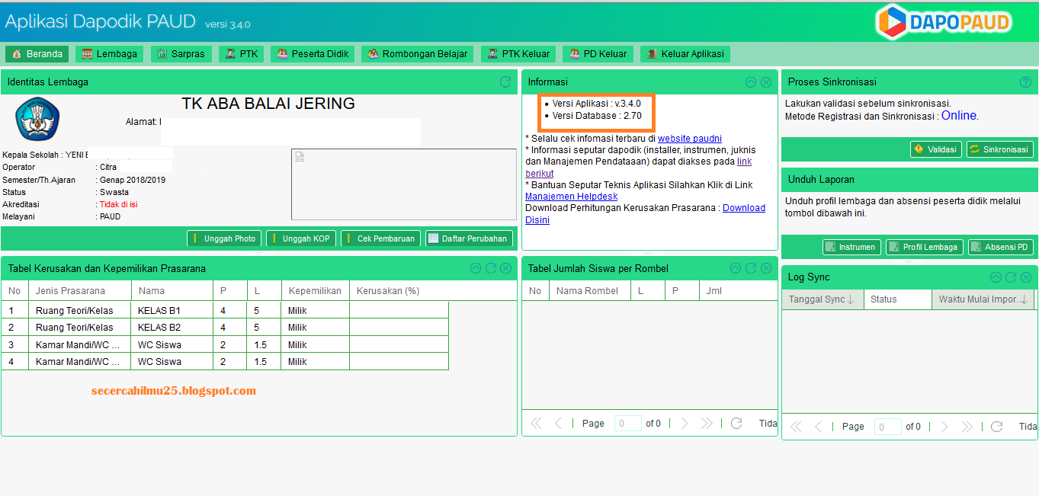Go to next page in Log Sync pager

pos(944,427)
